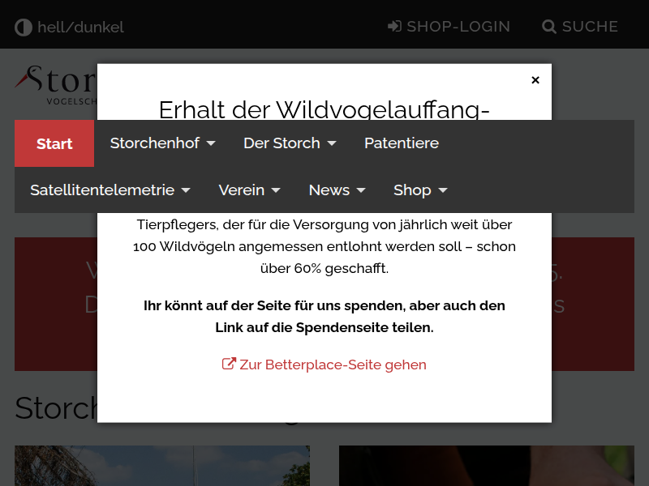Toggle the hell/dunkel contrast icon
The image size is (649, 486).
click(x=24, y=28)
